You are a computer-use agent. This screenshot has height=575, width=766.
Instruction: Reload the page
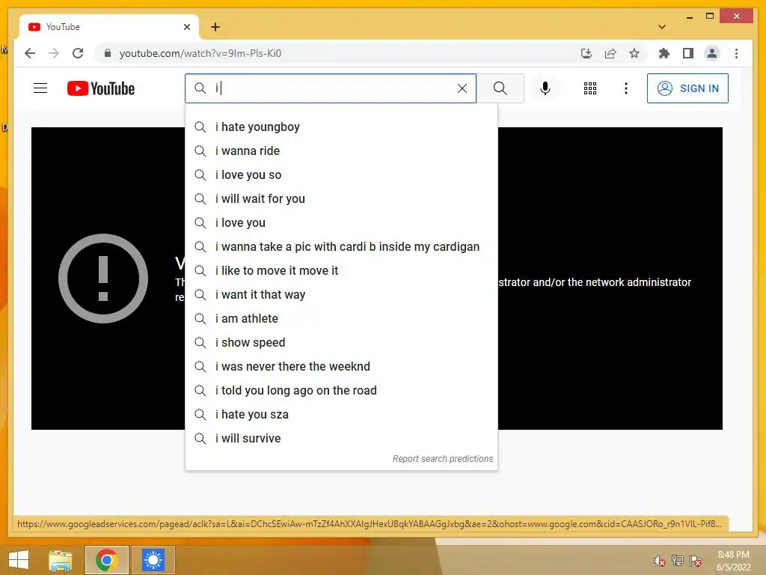(x=78, y=53)
